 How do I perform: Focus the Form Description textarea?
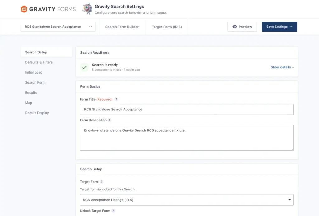click(187, 138)
